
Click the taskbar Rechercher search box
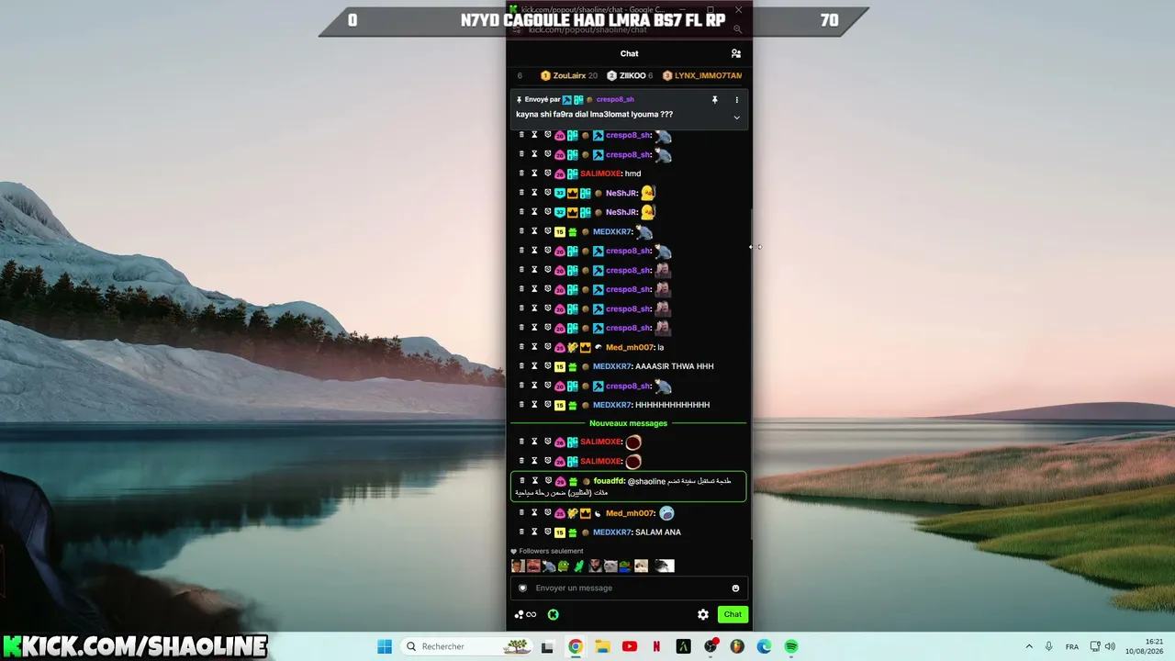(x=468, y=646)
